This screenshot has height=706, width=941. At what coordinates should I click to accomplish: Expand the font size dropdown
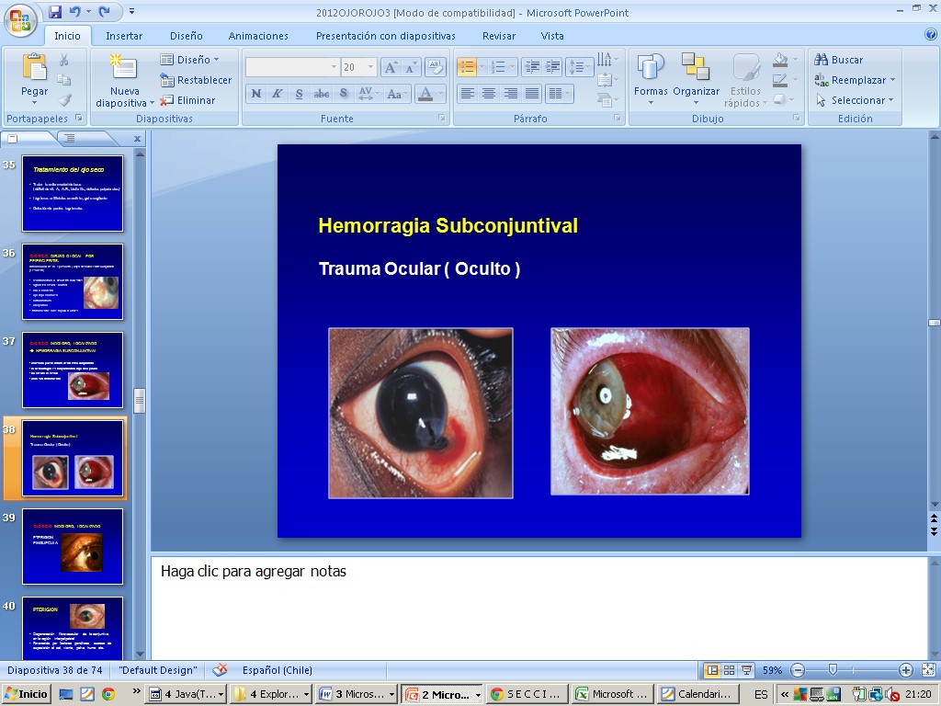click(x=371, y=67)
